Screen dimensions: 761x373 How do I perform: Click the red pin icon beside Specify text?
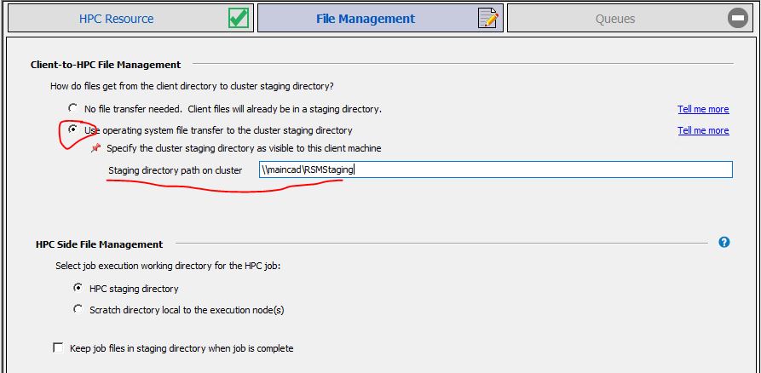(x=96, y=148)
